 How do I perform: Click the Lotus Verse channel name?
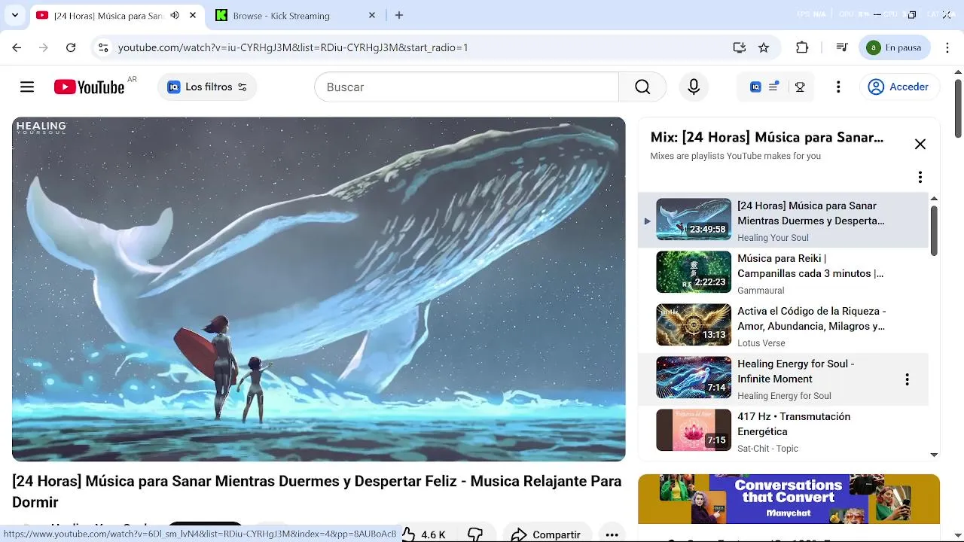761,343
